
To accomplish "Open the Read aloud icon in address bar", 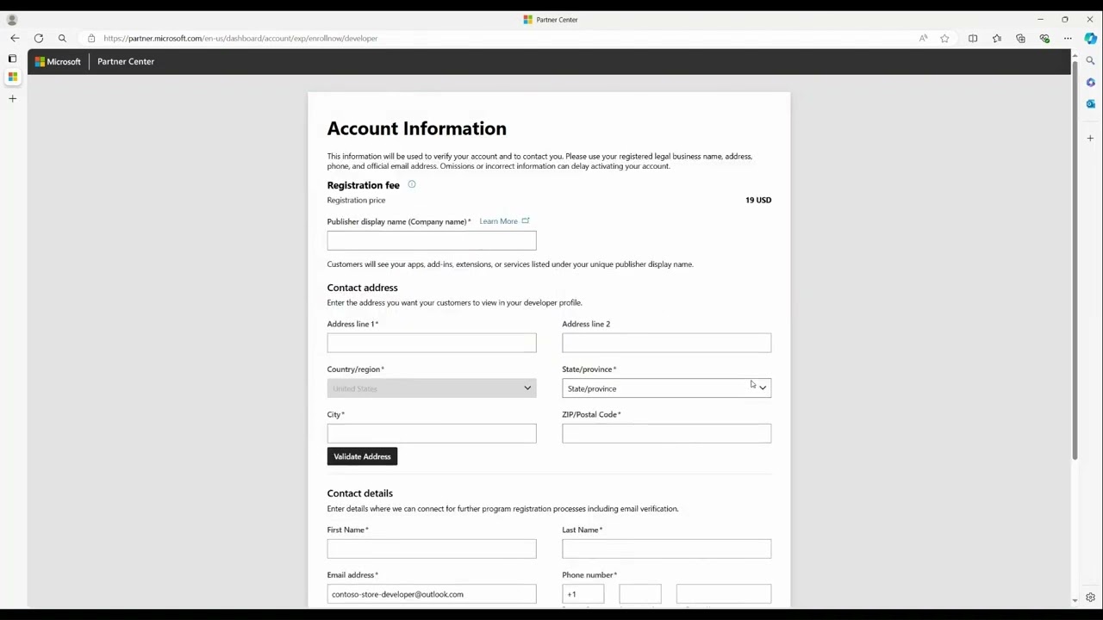I will click(923, 38).
